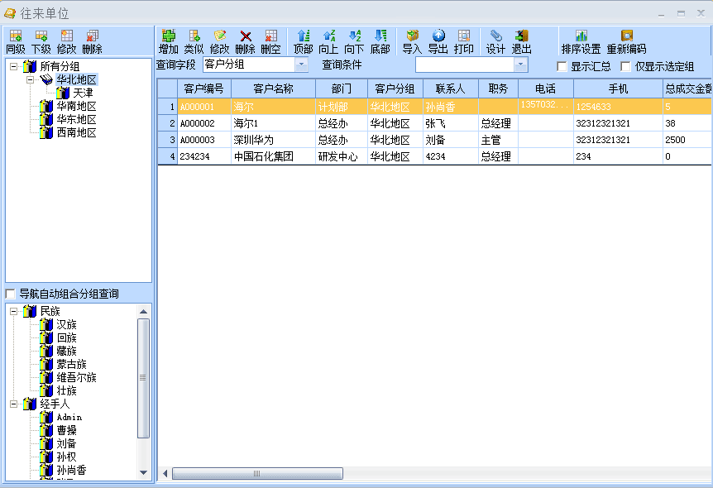Select 汉族 in the navigation tree
713x488 pixels.
click(x=66, y=324)
